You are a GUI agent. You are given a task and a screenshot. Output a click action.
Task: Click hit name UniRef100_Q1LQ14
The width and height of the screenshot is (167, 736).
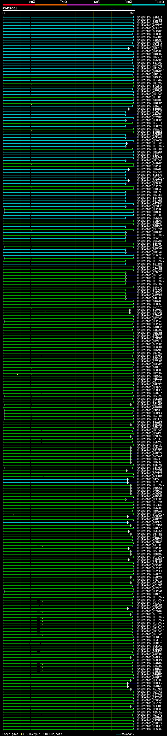150,48
